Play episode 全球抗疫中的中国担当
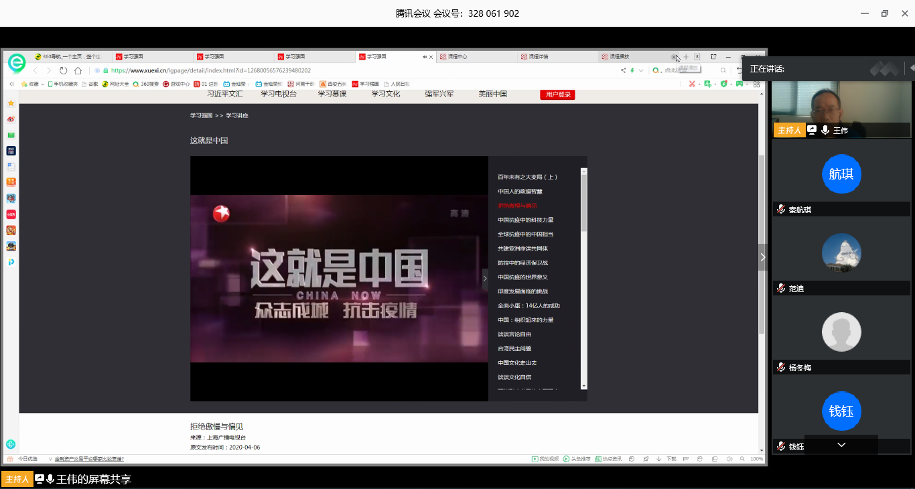 [x=525, y=234]
